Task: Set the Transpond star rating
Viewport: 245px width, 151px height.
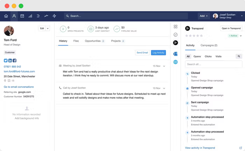Action: point(194,36)
